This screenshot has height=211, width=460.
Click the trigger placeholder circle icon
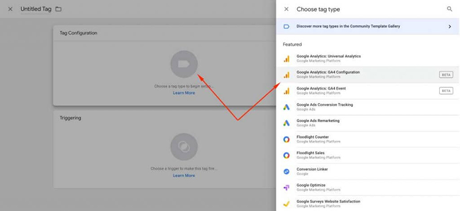tap(184, 147)
